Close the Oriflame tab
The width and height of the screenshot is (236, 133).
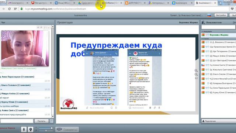[x=121, y=3]
